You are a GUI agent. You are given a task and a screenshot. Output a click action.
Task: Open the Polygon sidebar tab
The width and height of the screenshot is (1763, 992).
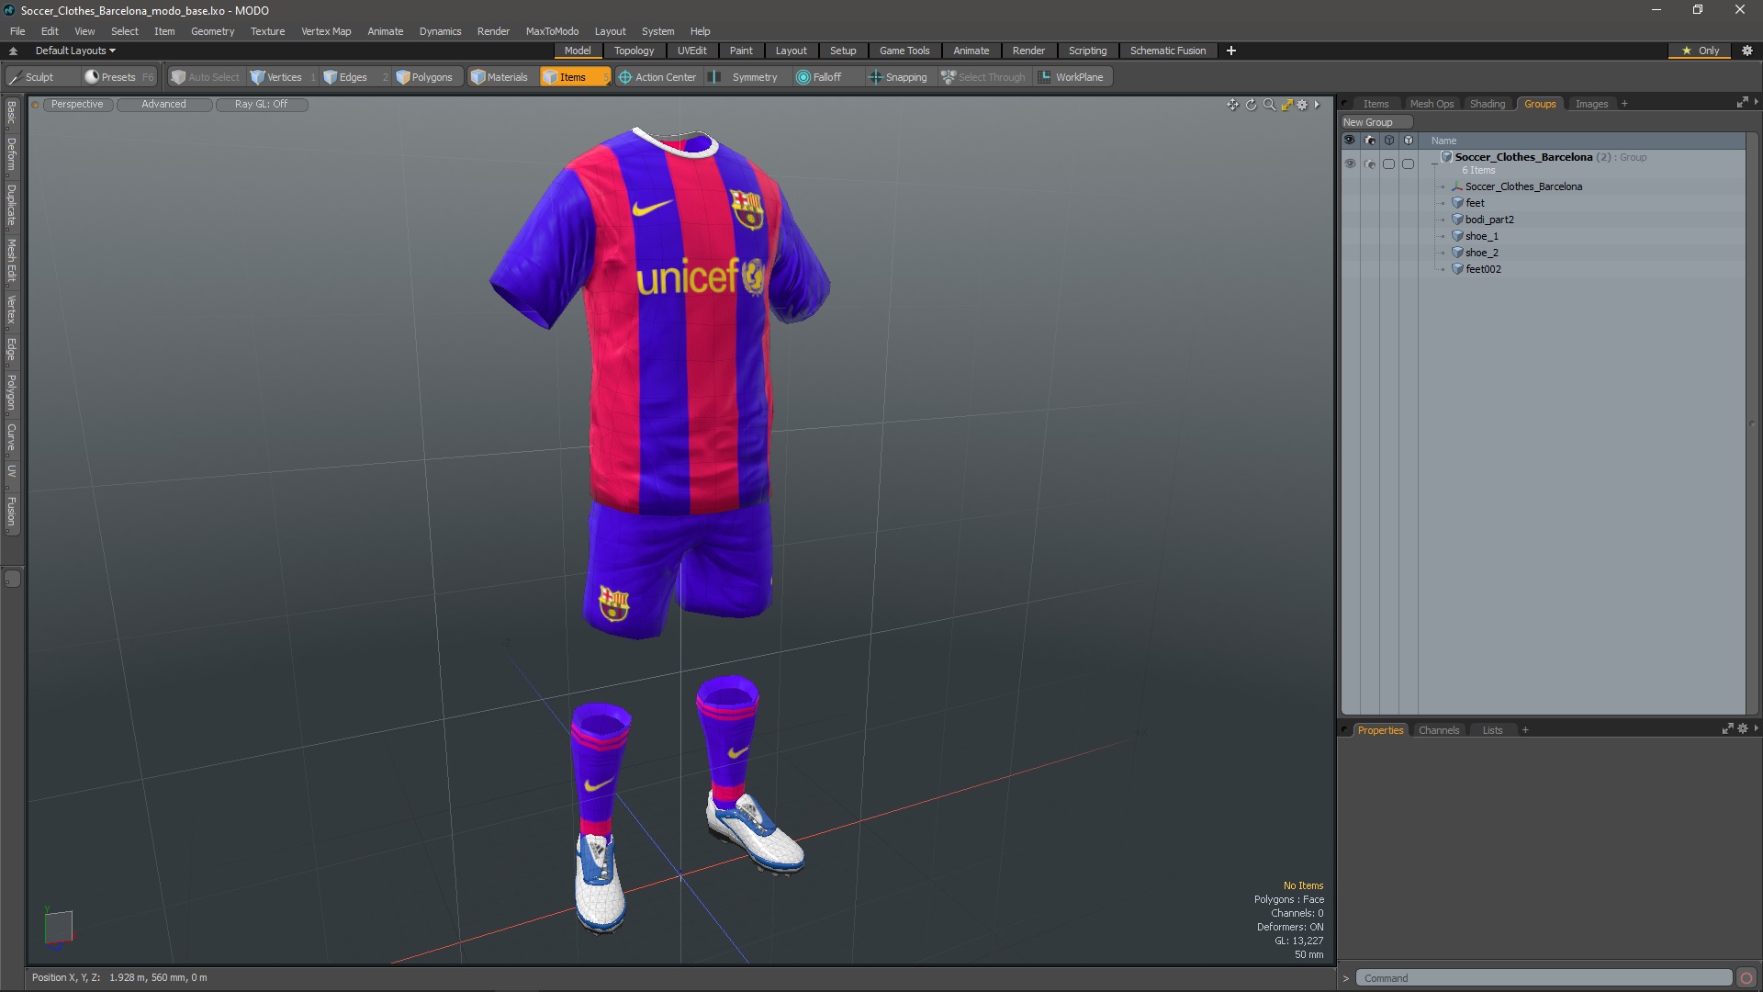[x=11, y=392]
